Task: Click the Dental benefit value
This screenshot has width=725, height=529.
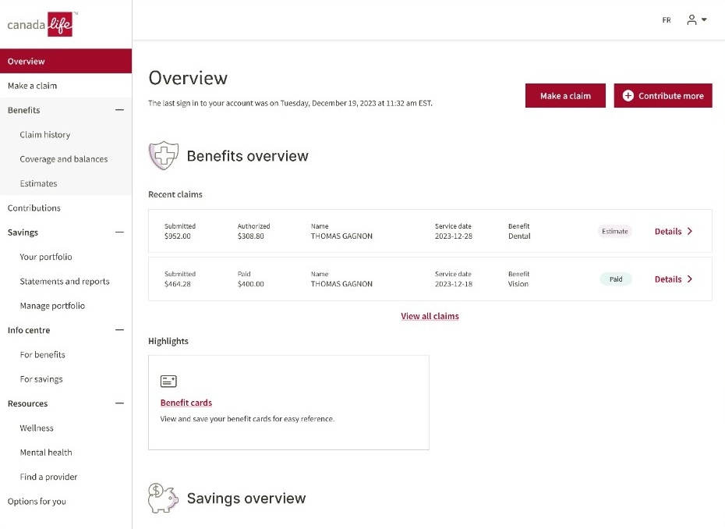Action: point(519,236)
